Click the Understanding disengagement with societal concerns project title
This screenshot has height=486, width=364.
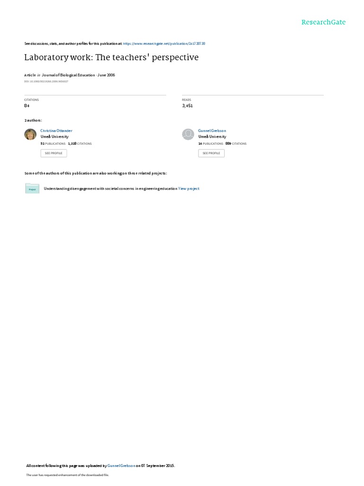[110, 188]
